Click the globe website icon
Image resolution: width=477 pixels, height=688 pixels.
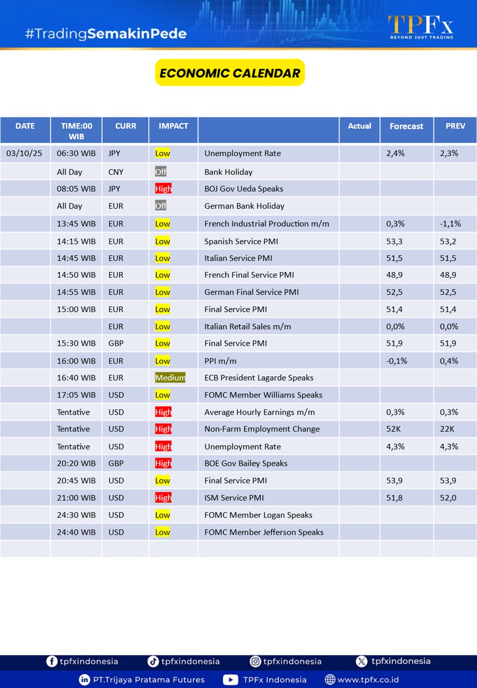330,680
